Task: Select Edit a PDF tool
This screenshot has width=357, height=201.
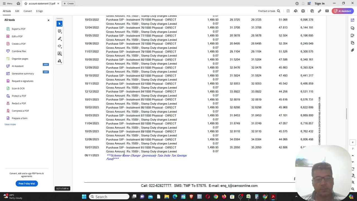Action: tap(17, 36)
